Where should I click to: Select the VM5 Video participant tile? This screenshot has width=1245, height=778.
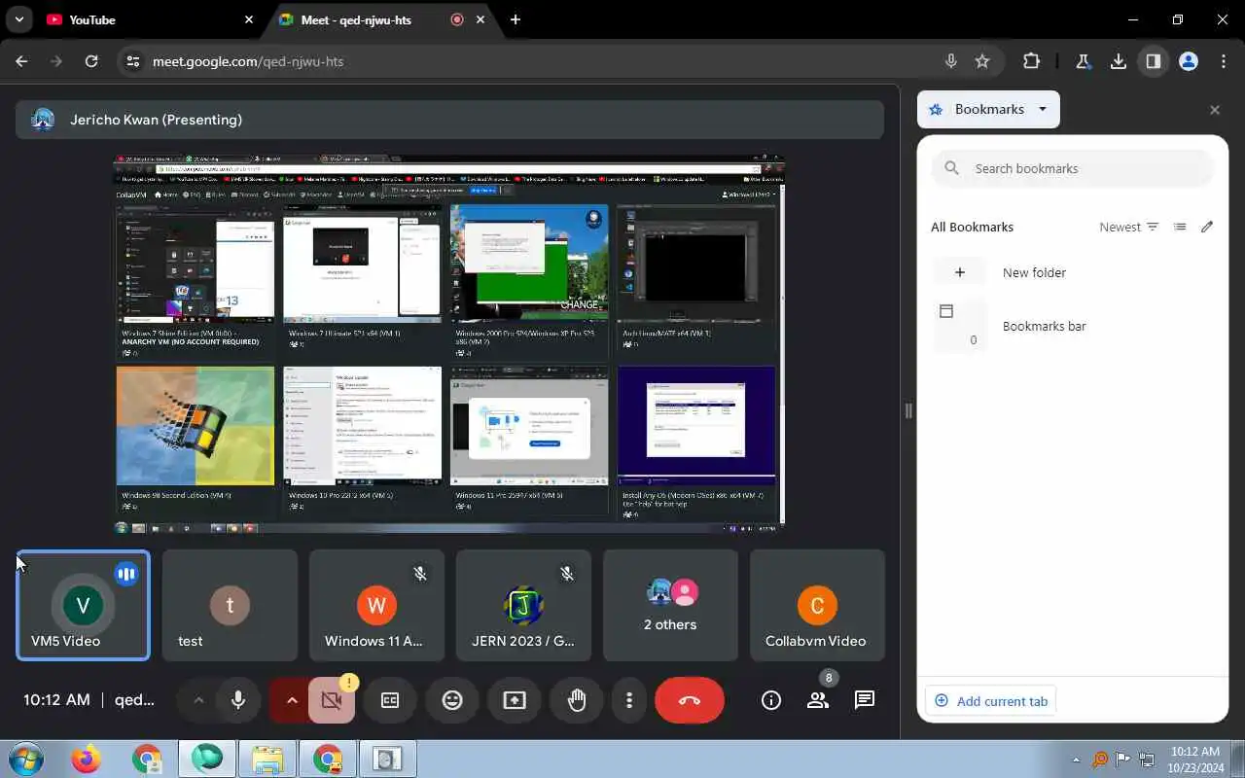(83, 605)
